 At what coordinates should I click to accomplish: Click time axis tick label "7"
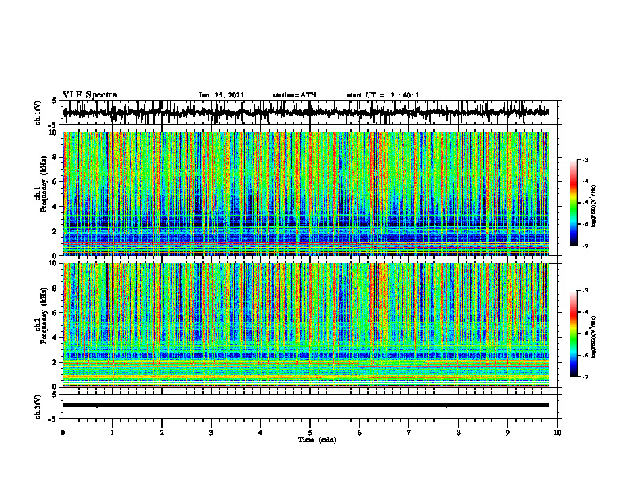tap(409, 433)
